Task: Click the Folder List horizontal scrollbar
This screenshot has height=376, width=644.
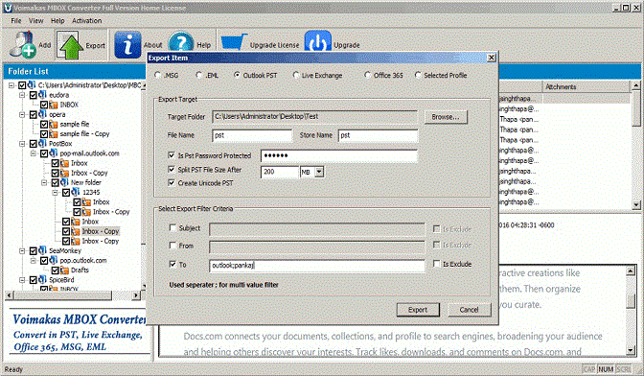Action: click(x=73, y=295)
